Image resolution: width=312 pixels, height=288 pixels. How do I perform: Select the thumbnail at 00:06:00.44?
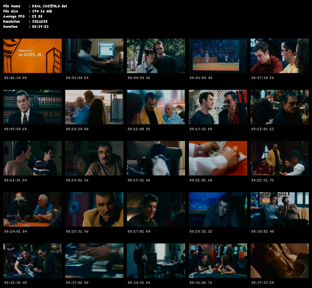(x=218, y=56)
